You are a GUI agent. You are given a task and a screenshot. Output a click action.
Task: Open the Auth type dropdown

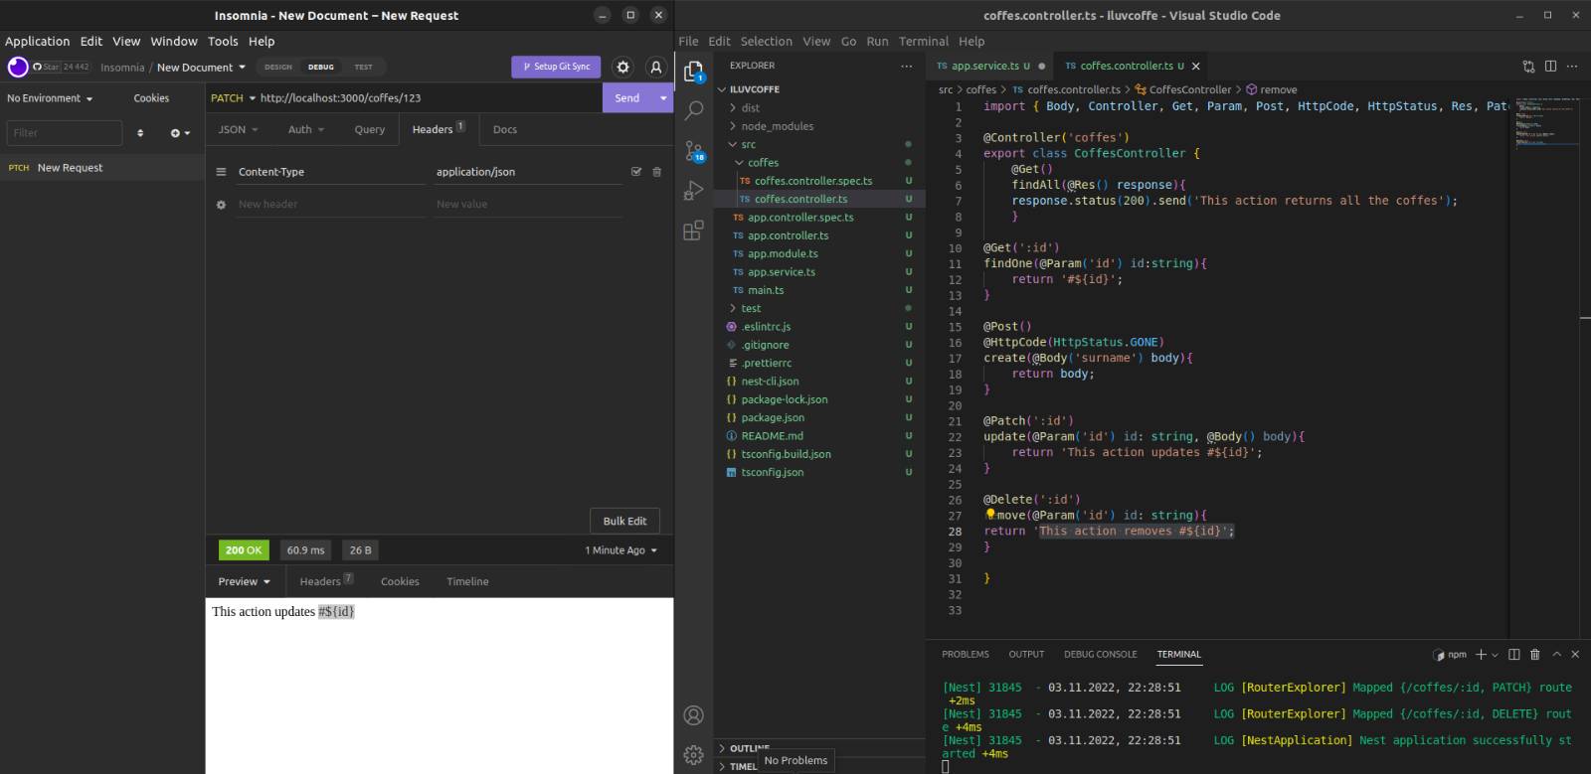point(305,129)
